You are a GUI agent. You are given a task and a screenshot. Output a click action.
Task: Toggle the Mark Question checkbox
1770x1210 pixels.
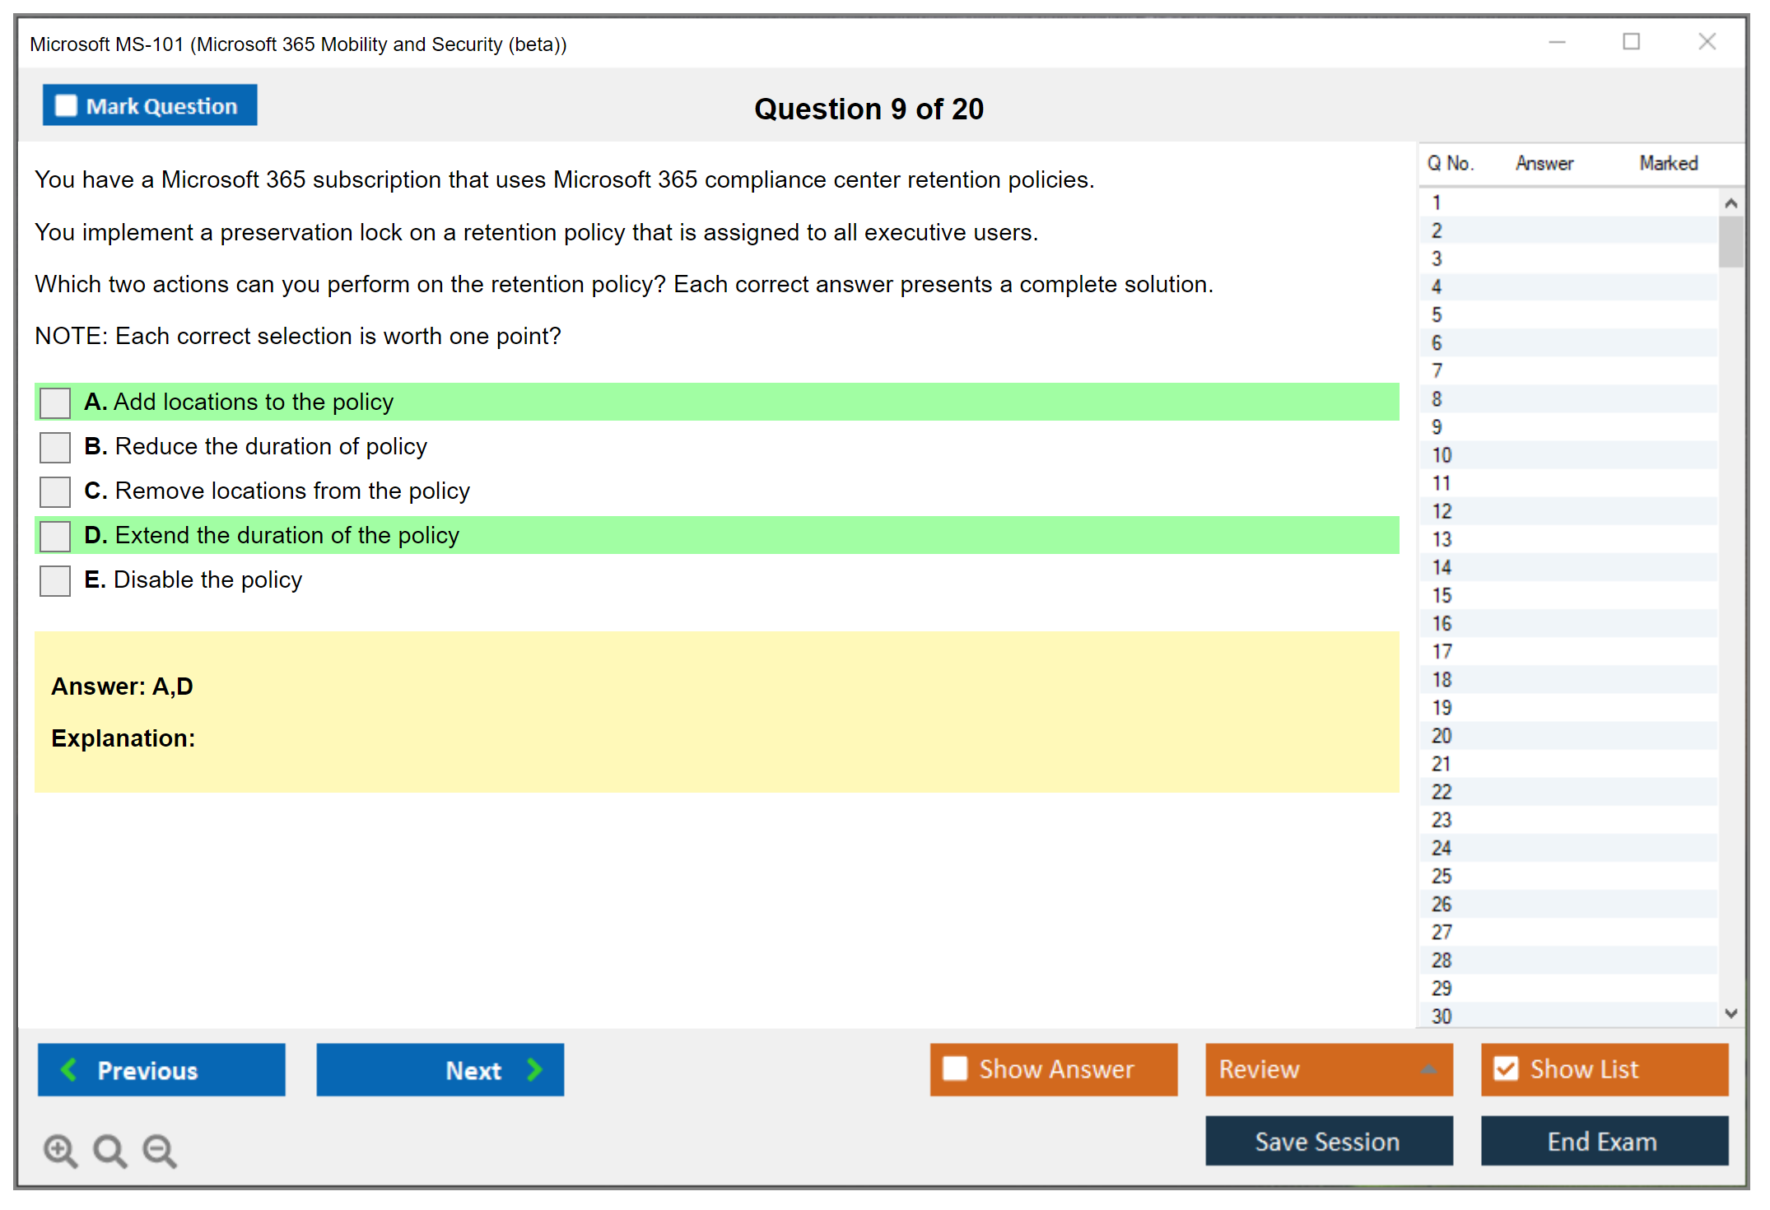(x=66, y=106)
